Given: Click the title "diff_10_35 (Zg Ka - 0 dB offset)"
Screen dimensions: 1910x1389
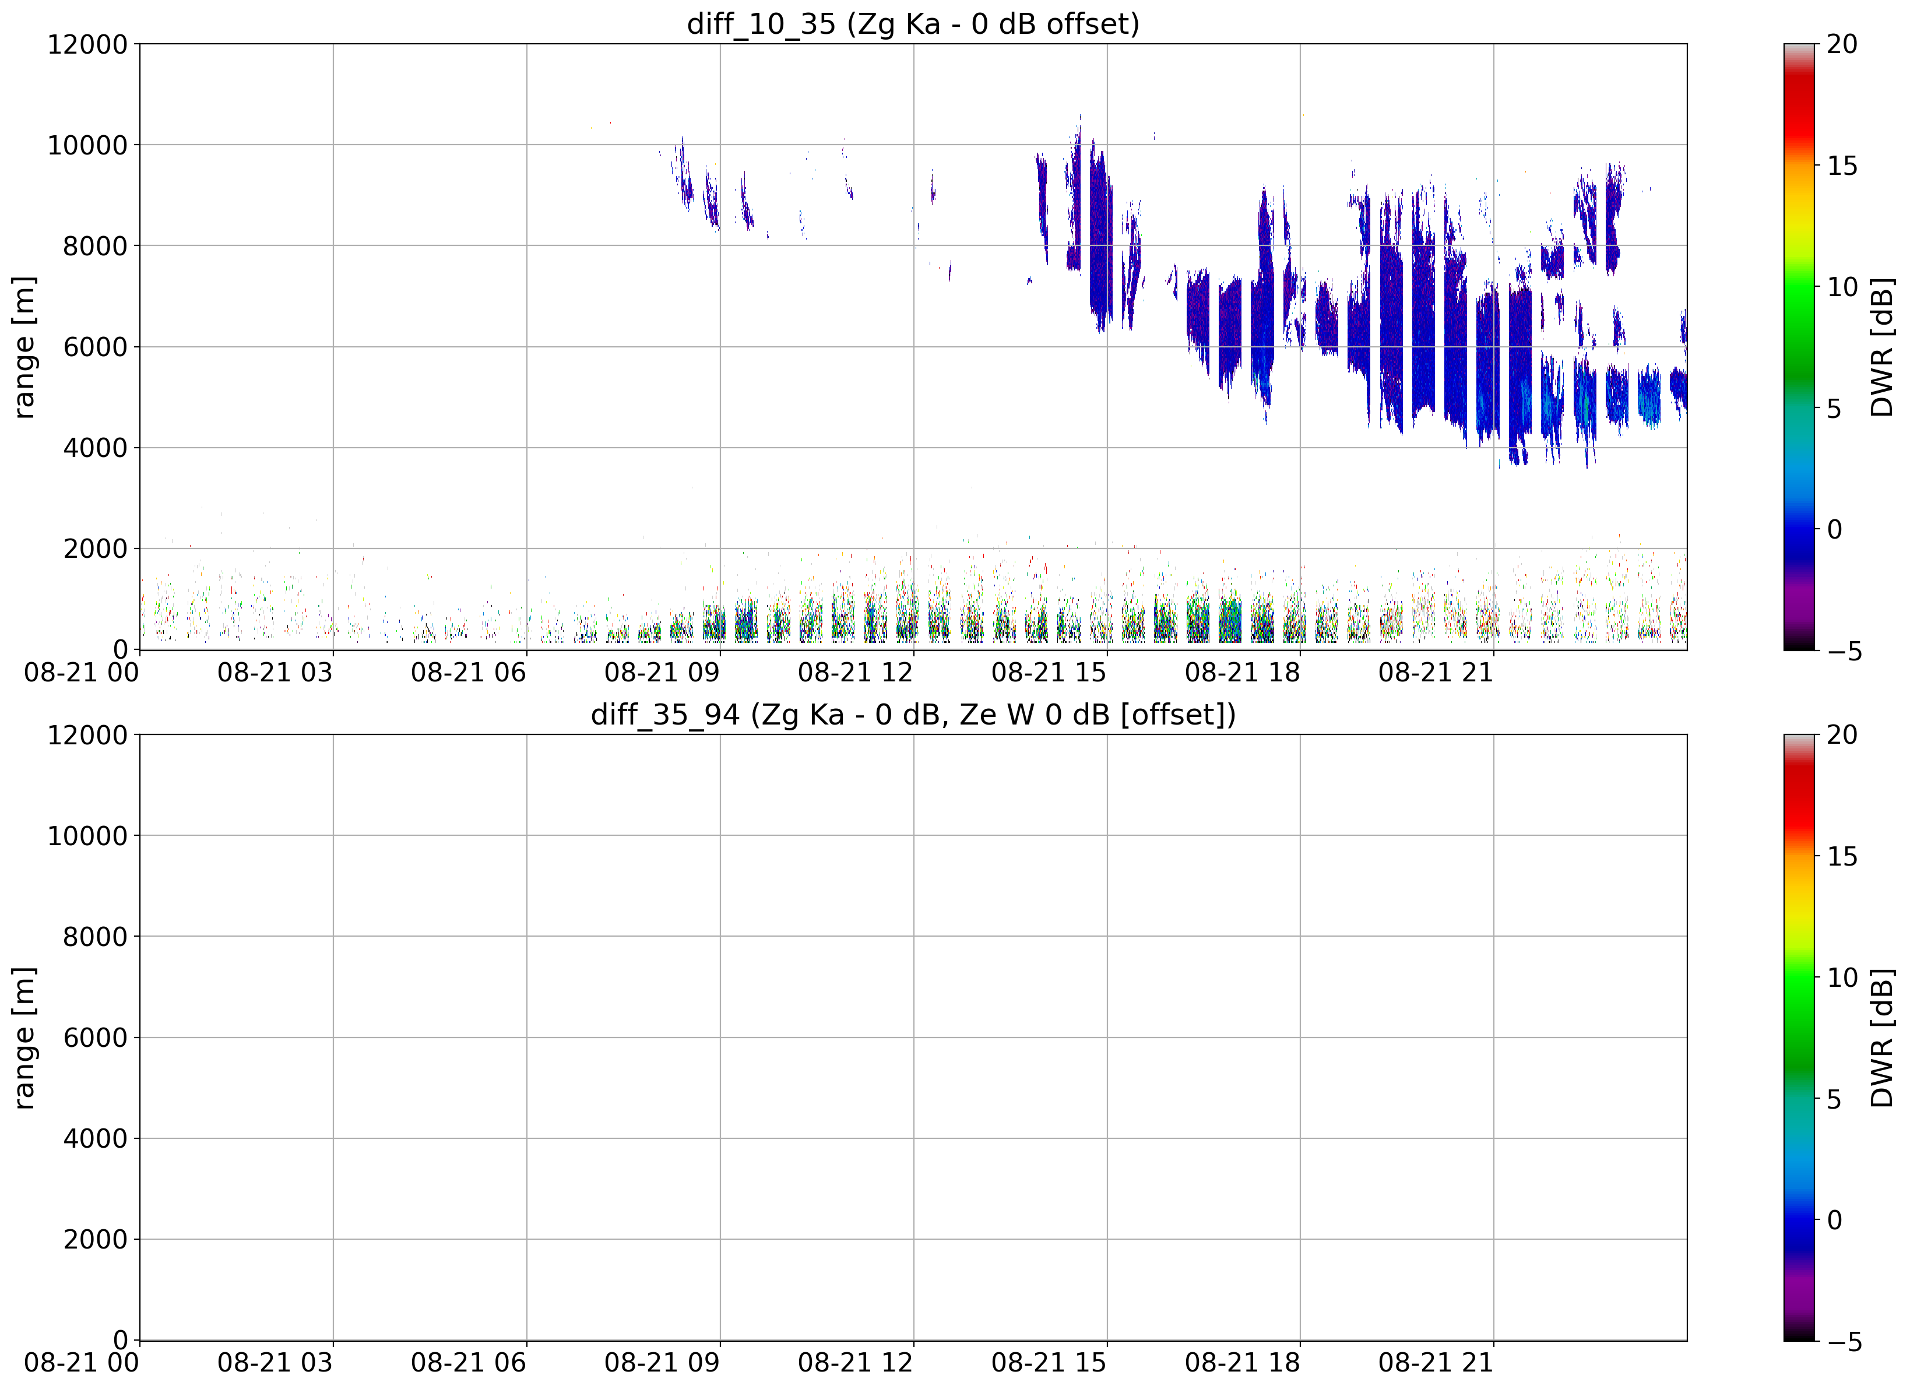Looking at the screenshot, I should click(913, 23).
